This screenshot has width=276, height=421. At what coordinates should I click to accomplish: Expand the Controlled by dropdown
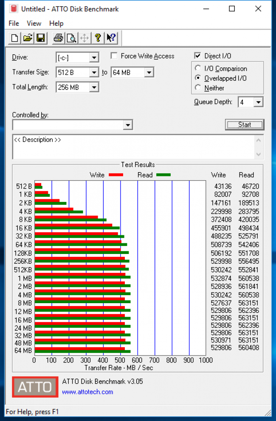(128, 125)
